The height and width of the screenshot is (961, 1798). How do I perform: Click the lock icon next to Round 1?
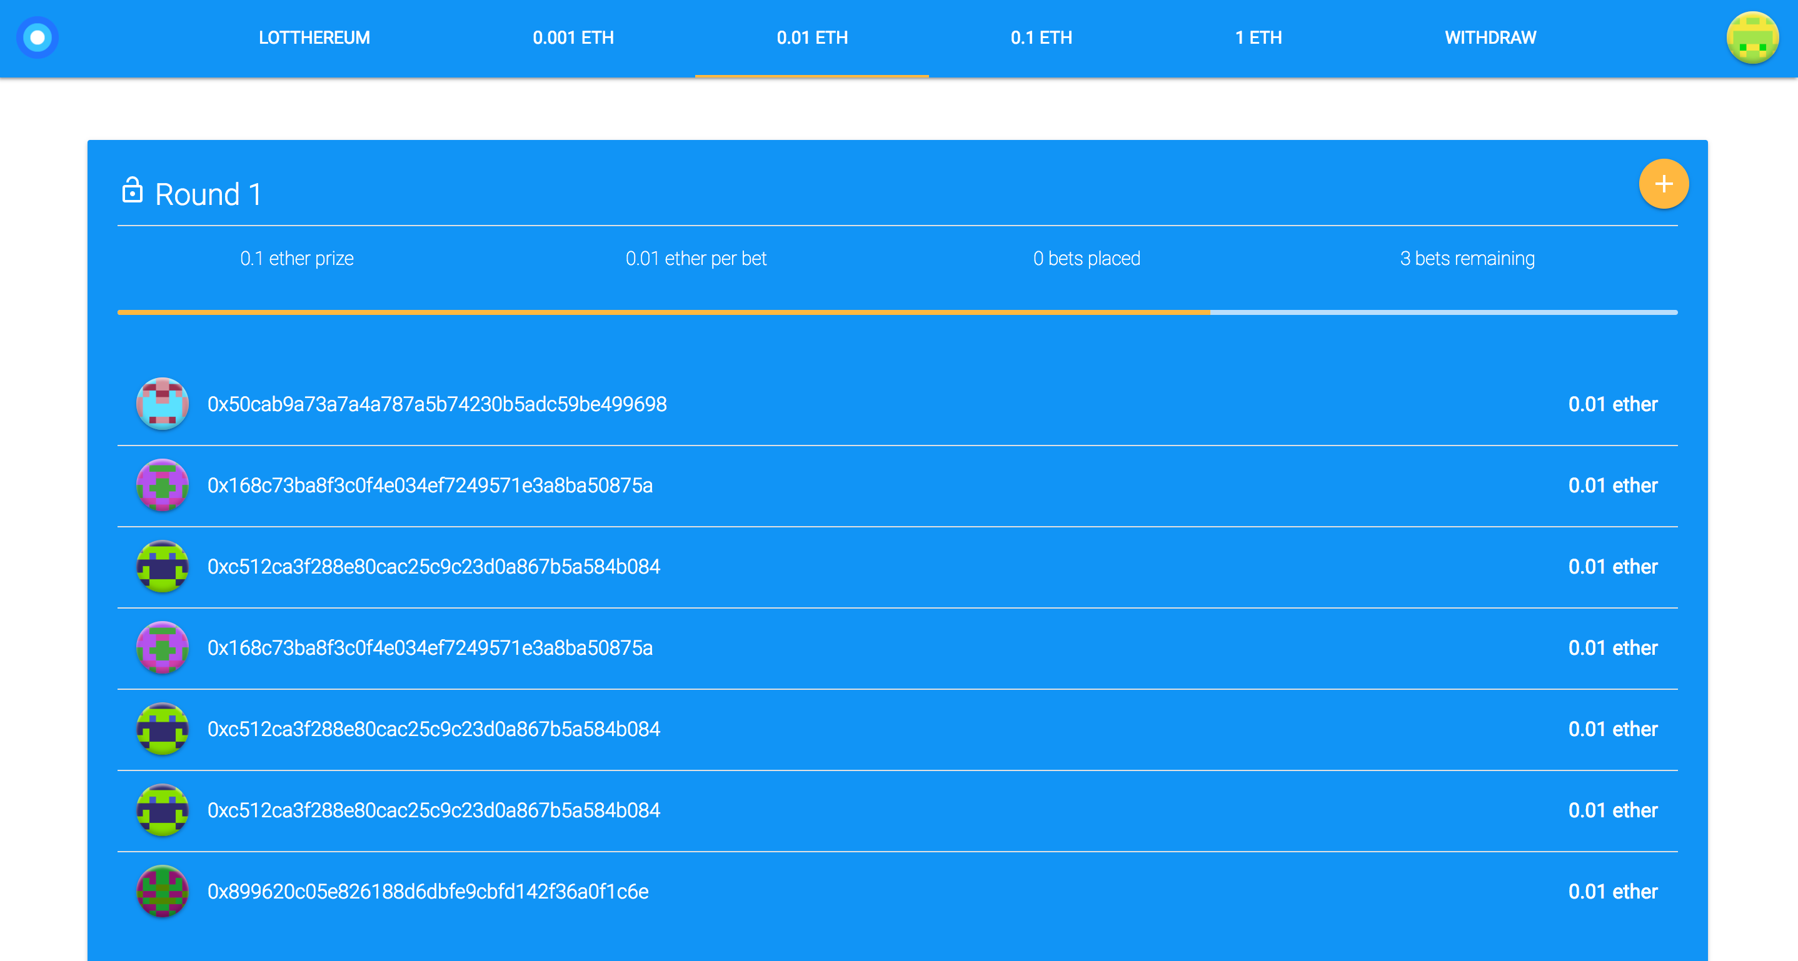tap(132, 191)
